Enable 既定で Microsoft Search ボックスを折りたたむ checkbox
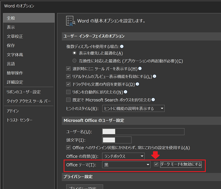Viewport: 221px width, 189px height. point(68,100)
